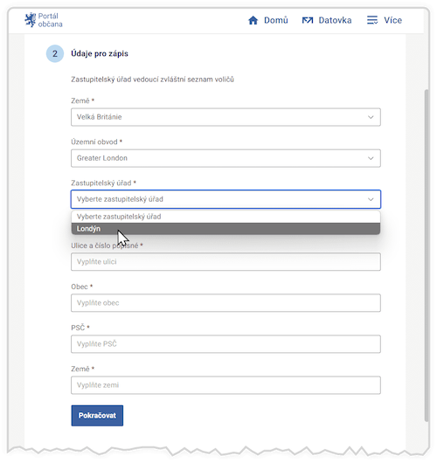This screenshot has height=463, width=437.
Task: Open the Portál občana lion logo
Action: (x=30, y=20)
